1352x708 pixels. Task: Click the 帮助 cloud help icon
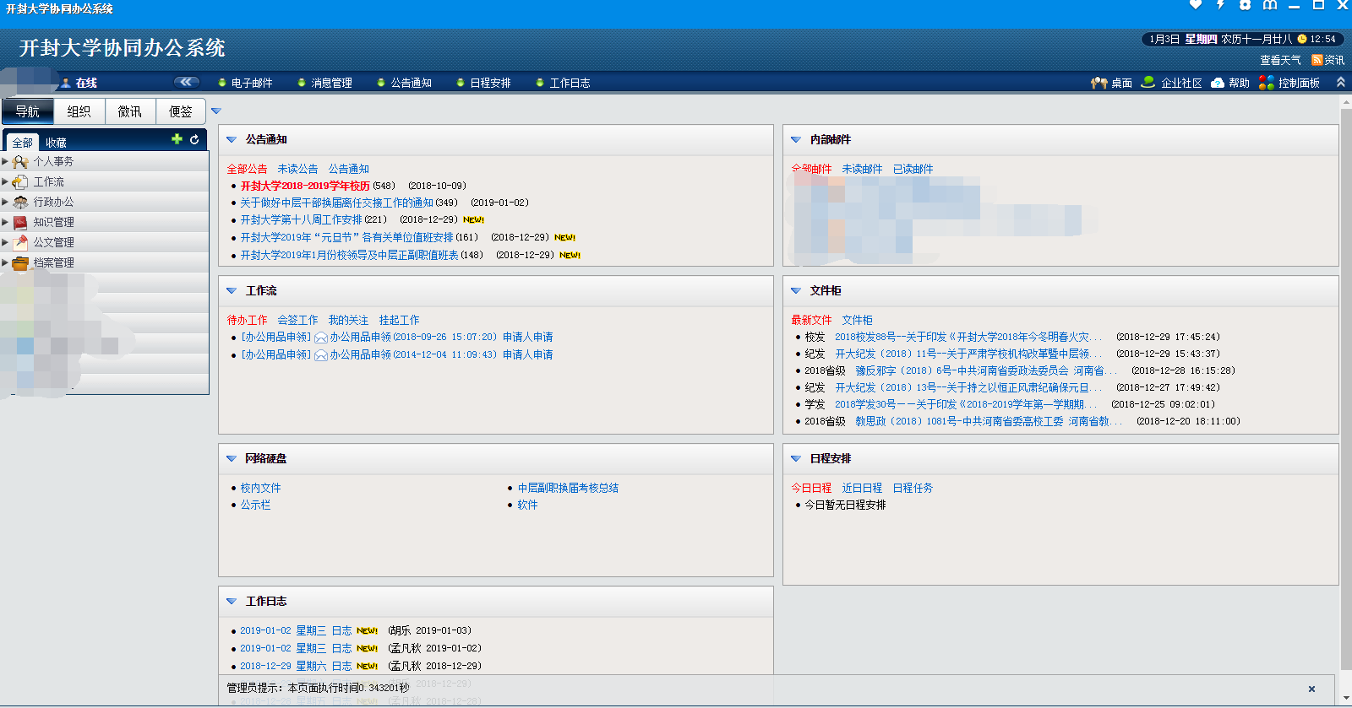tap(1218, 83)
